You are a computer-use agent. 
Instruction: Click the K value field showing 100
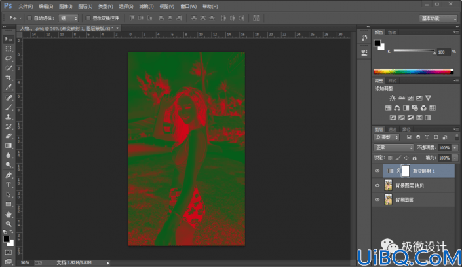tap(444, 52)
